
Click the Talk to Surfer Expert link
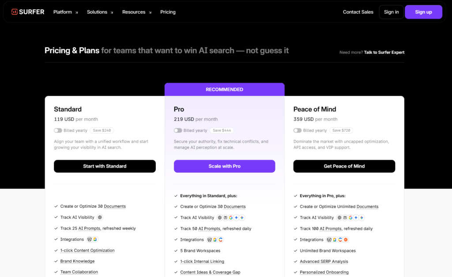point(384,52)
